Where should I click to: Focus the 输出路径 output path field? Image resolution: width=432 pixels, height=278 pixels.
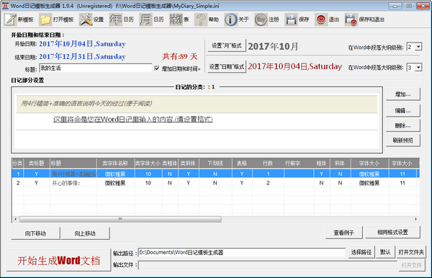(x=242, y=252)
